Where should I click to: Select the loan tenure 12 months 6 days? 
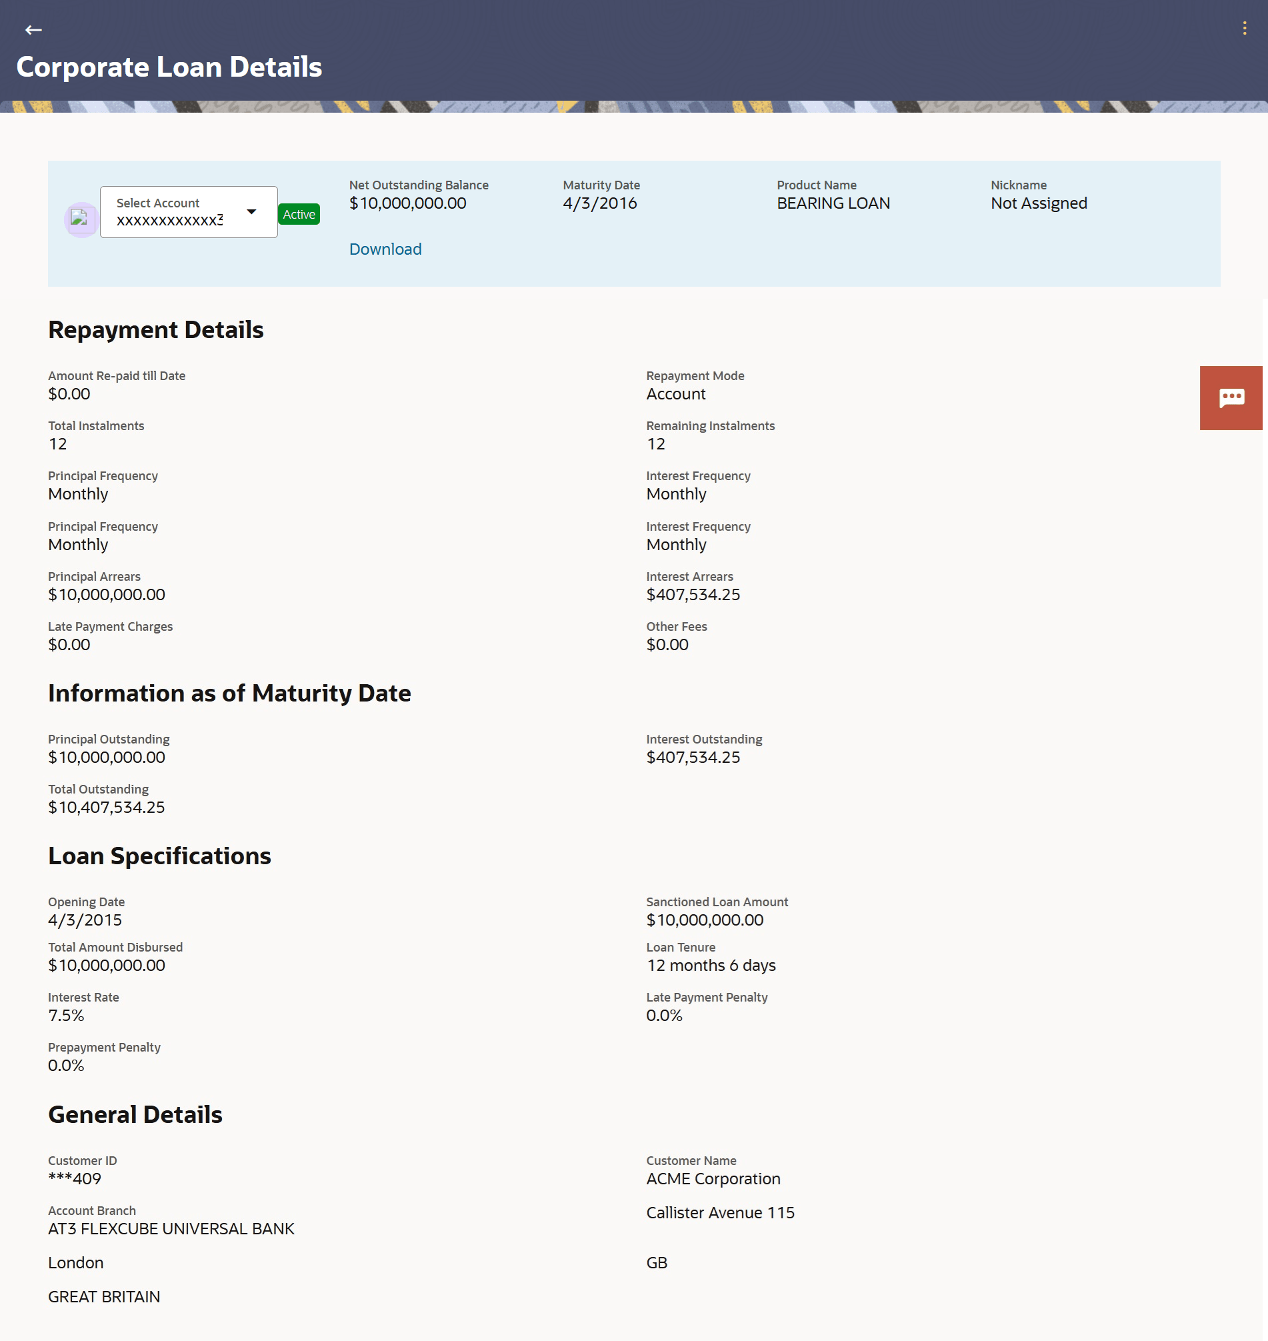[711, 966]
